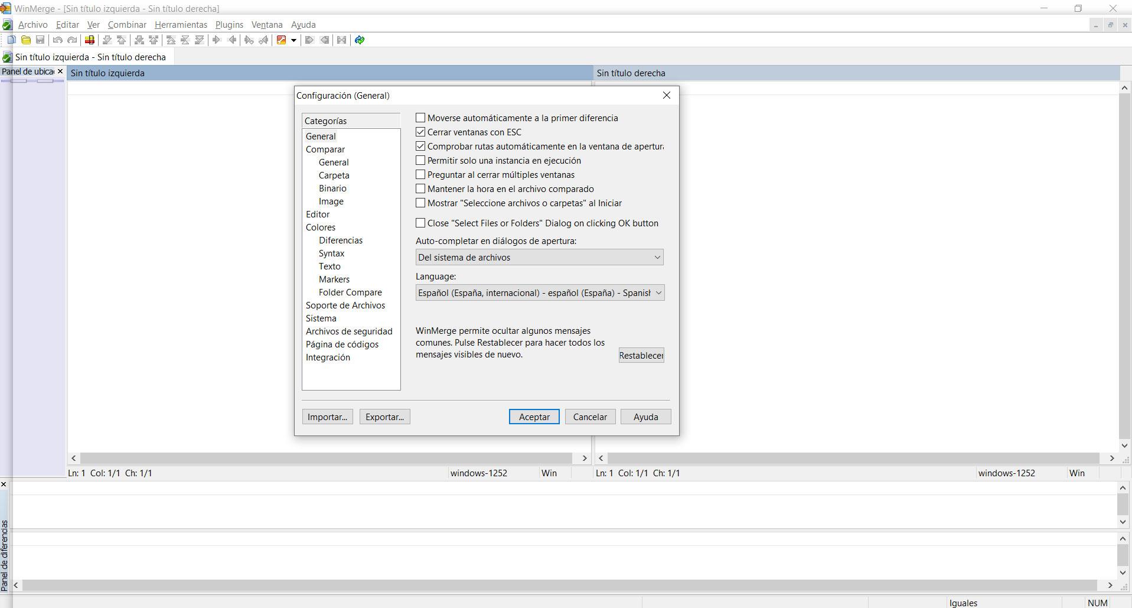Click the Undo toolbar icon
The width and height of the screenshot is (1132, 608).
[57, 40]
